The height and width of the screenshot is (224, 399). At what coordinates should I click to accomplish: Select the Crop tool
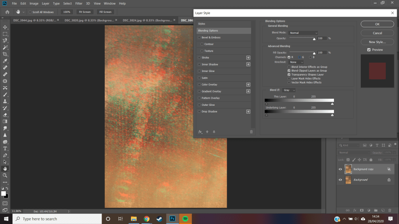coord(5,54)
